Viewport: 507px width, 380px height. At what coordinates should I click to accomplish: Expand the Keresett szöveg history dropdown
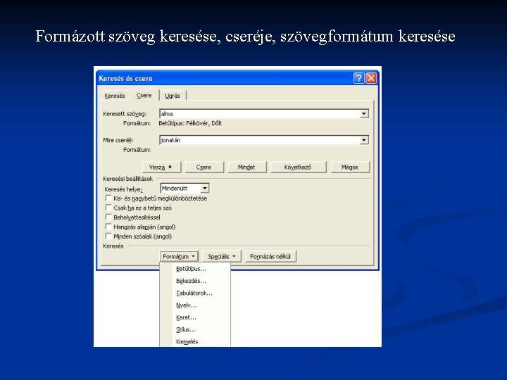pyautogui.click(x=364, y=114)
